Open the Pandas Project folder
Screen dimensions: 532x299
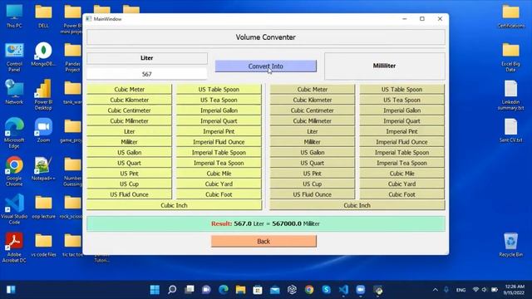(72, 57)
